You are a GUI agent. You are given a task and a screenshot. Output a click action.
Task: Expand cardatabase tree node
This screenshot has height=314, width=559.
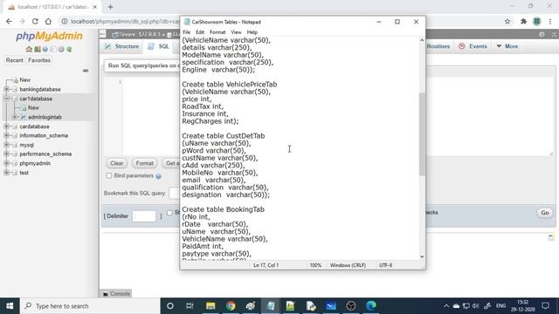tap(6, 126)
